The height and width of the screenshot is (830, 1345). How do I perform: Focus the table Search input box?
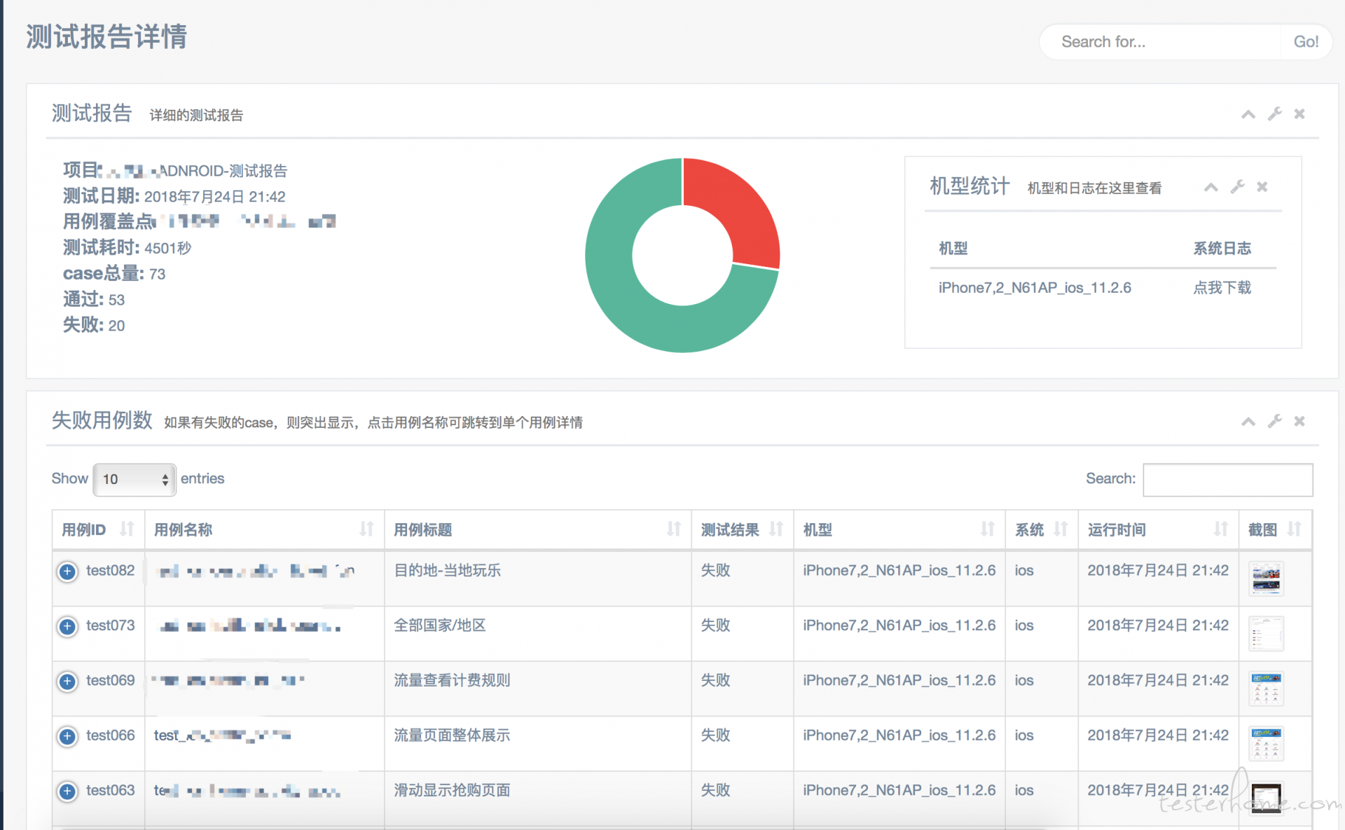point(1227,480)
